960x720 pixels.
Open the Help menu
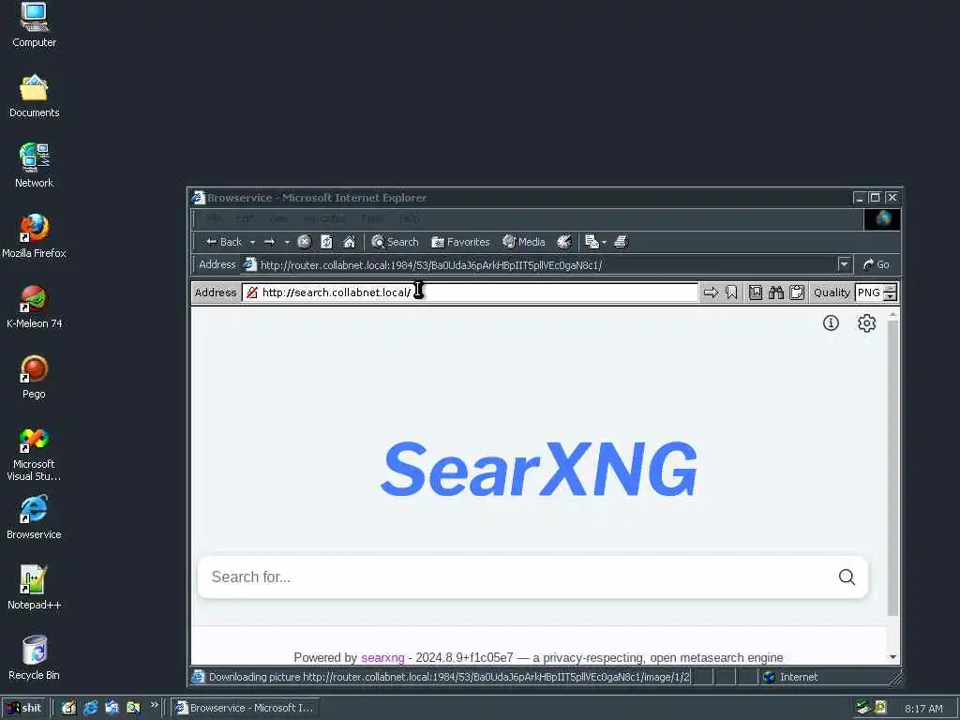(409, 218)
